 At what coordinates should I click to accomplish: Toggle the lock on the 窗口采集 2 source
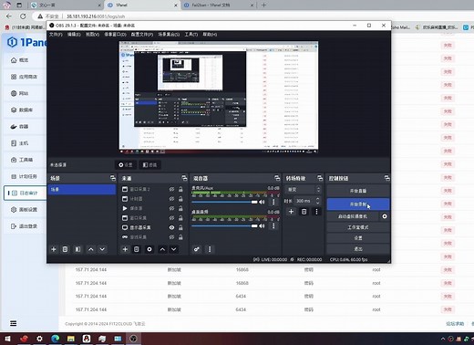(180, 189)
